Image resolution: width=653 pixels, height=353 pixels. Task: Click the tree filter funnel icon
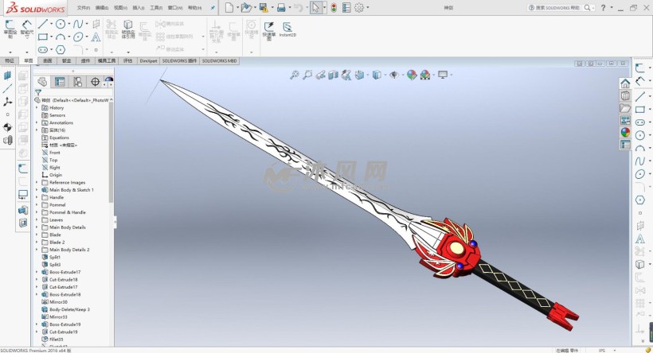coord(38,92)
